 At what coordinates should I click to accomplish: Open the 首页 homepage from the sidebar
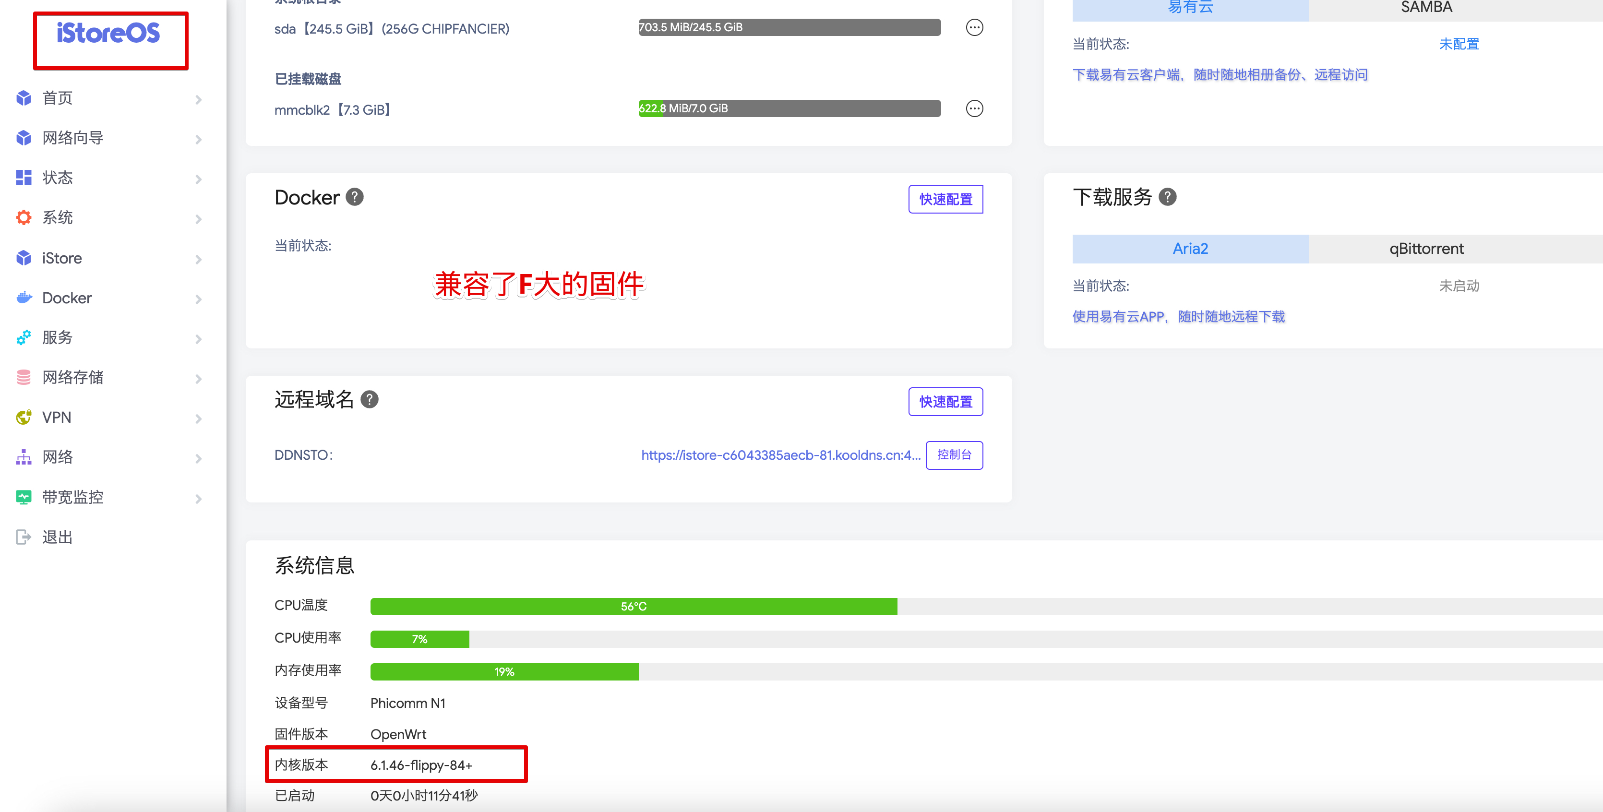point(23,98)
